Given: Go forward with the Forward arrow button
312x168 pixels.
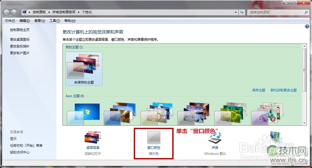Looking at the screenshot, I should tap(14, 12).
